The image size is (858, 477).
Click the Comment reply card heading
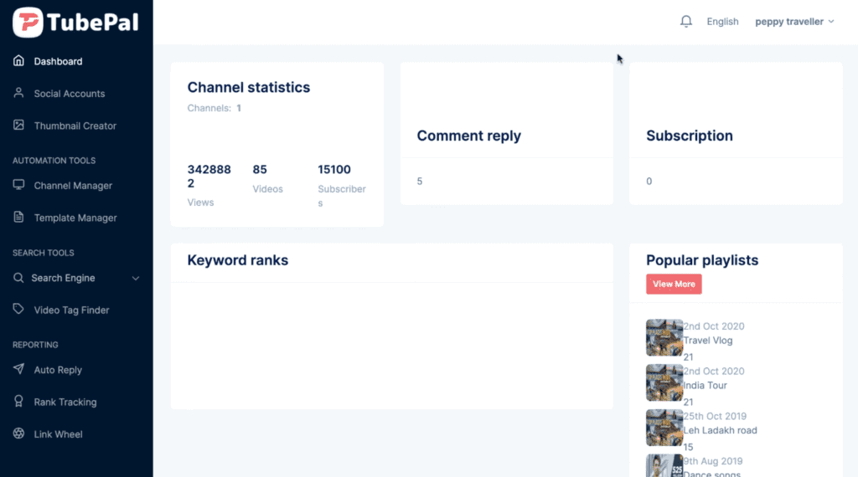coord(469,136)
